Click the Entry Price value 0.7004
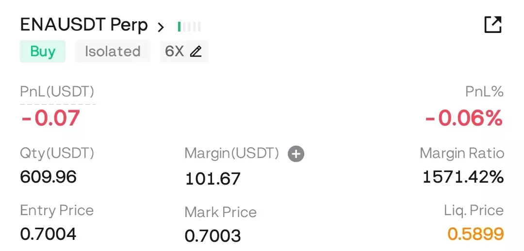This screenshot has height=251, width=524. tap(48, 234)
